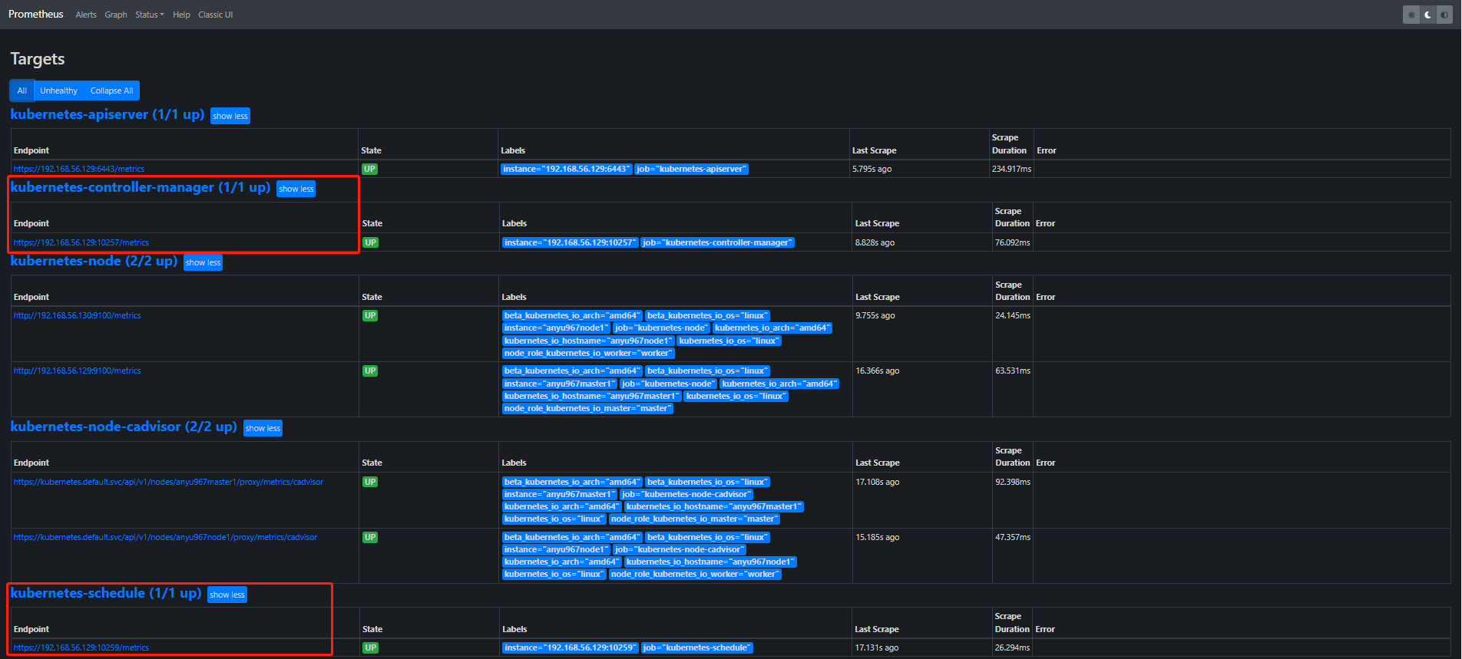Open the 192.168.56.129:6443 metrics endpoint

(x=79, y=169)
